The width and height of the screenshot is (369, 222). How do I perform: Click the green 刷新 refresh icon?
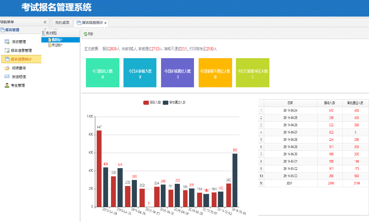coord(85,34)
